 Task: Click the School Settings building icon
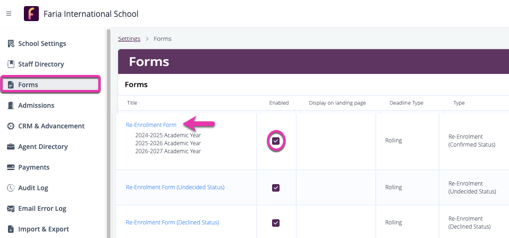11,44
